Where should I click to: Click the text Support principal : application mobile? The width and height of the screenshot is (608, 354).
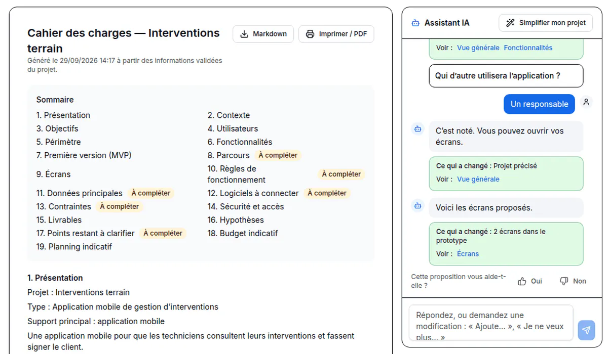coord(96,321)
